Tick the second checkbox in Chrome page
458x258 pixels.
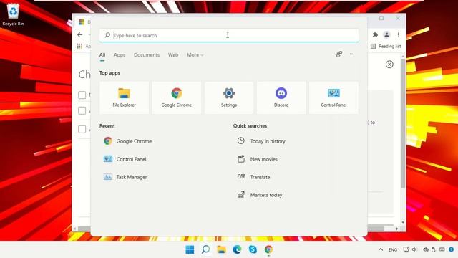click(x=82, y=110)
